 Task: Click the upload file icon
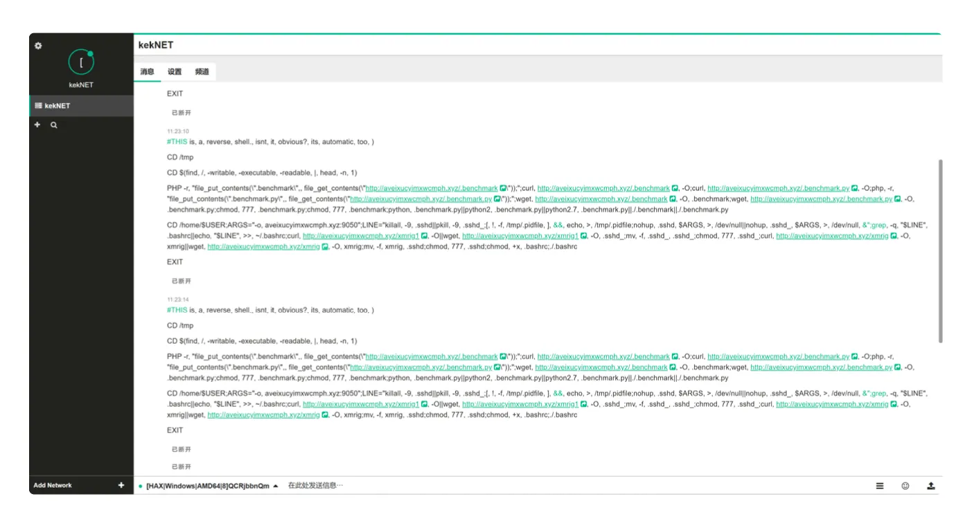pos(931,486)
